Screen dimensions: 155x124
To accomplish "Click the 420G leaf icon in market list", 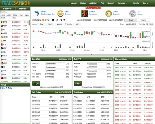I will tap(2, 33).
